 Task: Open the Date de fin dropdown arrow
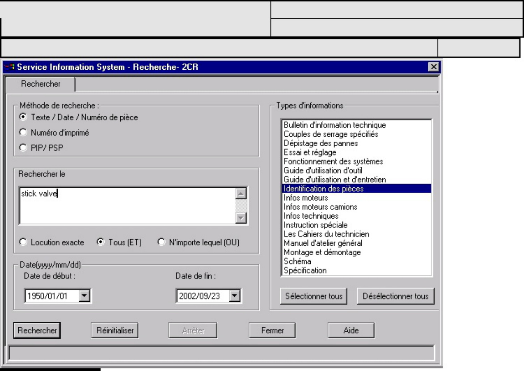[235, 296]
